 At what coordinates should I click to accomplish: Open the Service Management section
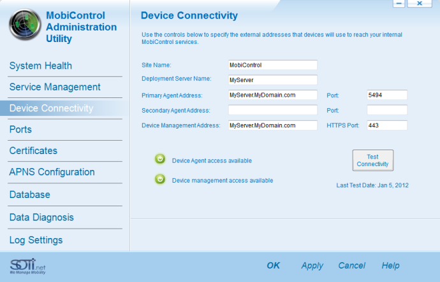[55, 87]
